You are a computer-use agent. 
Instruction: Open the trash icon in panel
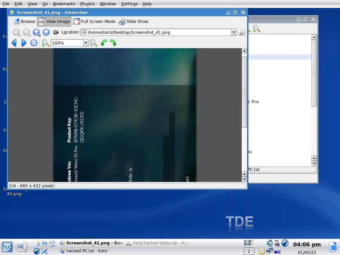(x=333, y=247)
